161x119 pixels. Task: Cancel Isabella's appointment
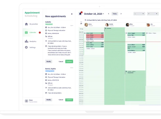pyautogui.click(x=61, y=62)
